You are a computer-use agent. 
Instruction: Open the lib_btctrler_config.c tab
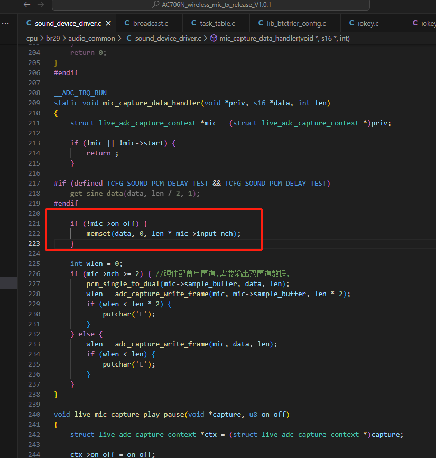[x=295, y=23]
